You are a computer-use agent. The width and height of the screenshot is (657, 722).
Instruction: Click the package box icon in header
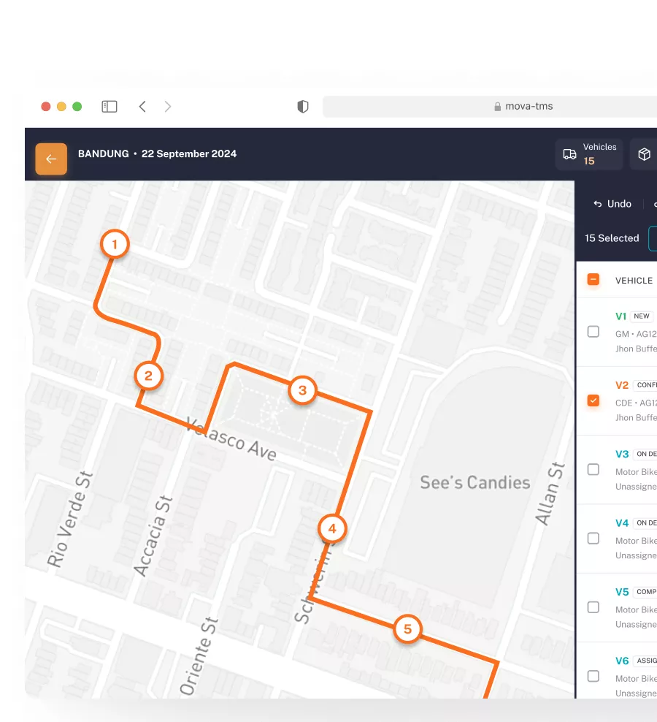click(644, 154)
